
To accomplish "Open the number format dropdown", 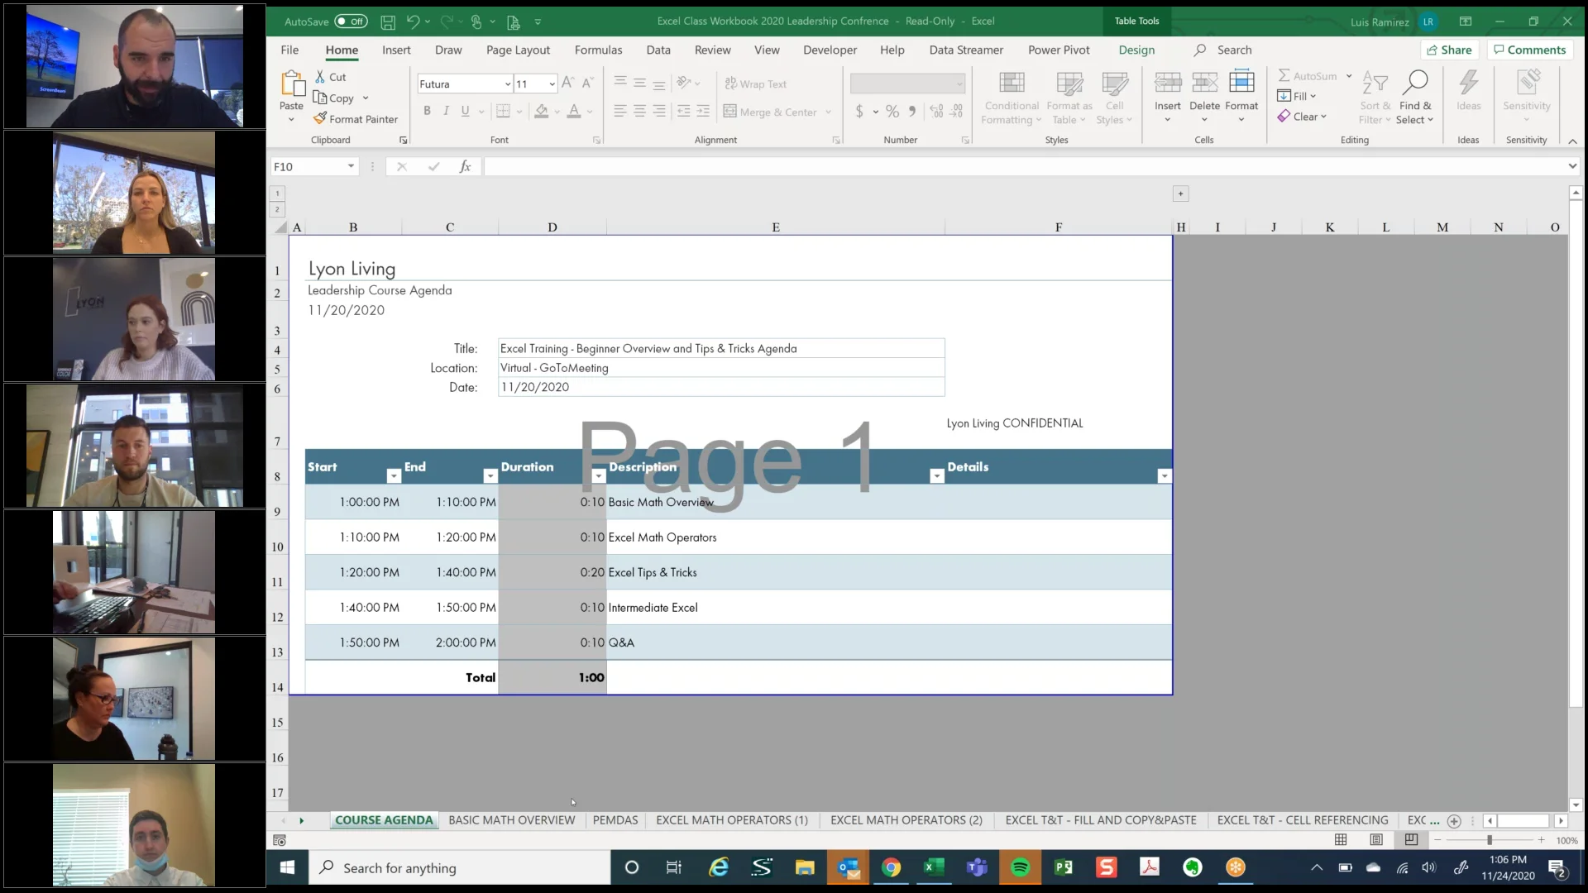I will point(959,84).
